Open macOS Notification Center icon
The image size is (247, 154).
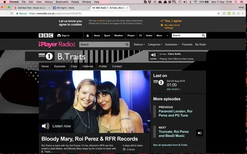(x=241, y=2)
